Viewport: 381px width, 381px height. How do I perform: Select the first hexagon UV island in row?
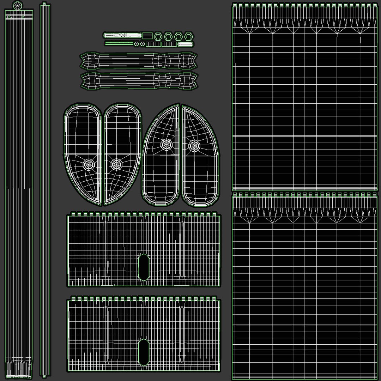158,36
